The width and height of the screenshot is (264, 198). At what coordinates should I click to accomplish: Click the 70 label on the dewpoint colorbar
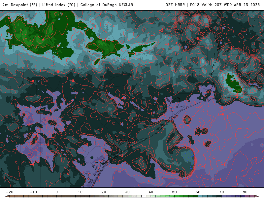tap(221, 192)
